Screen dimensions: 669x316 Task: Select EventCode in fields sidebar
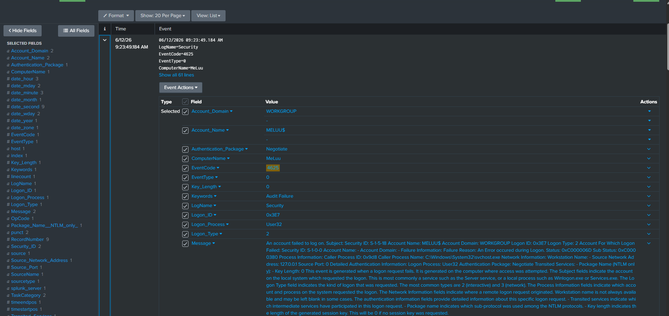(23, 135)
